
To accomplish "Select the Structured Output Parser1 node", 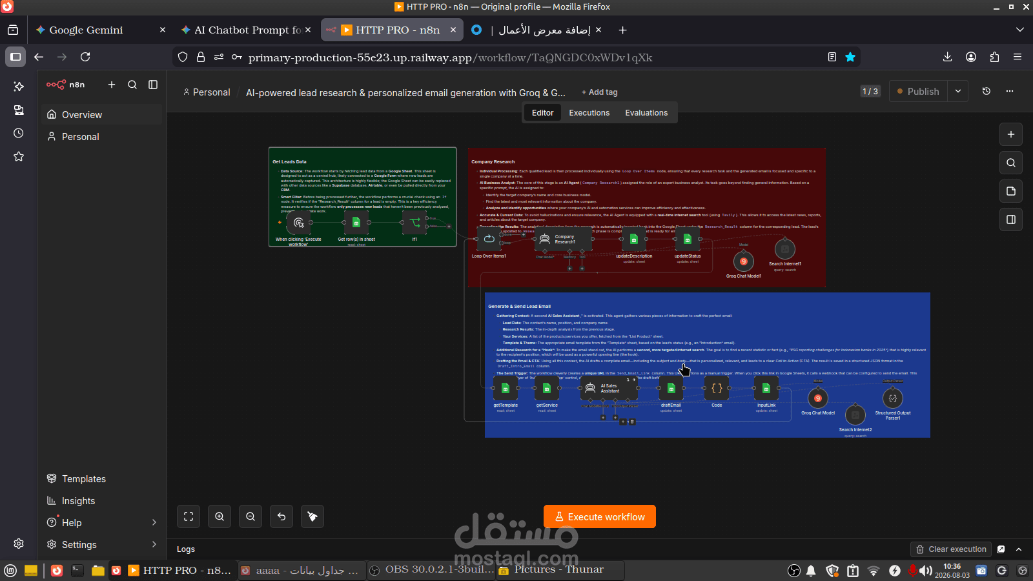I will [893, 398].
